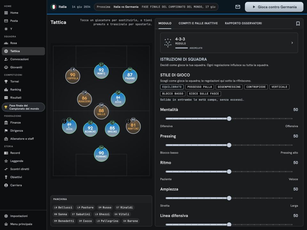
Task: Click the Finanze bank icon
Action: pos(6,123)
